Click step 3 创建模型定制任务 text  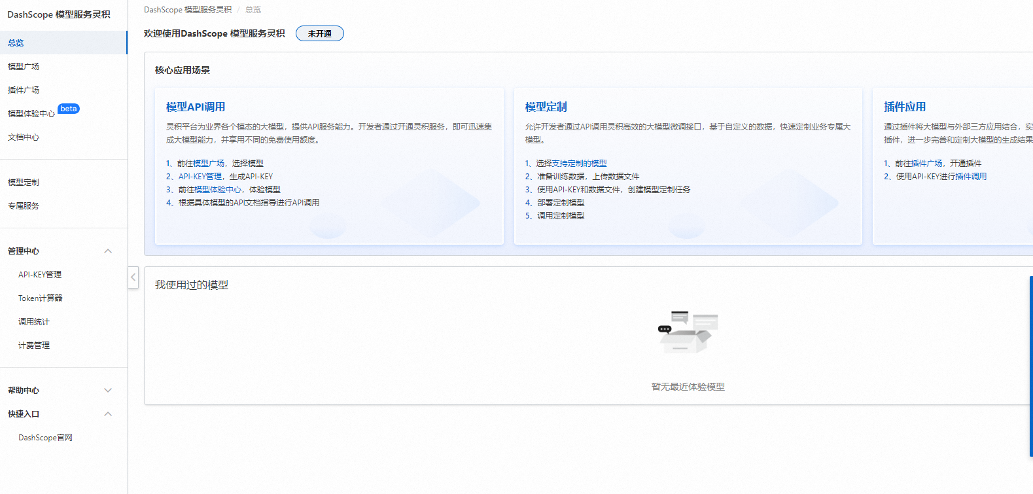[659, 190]
